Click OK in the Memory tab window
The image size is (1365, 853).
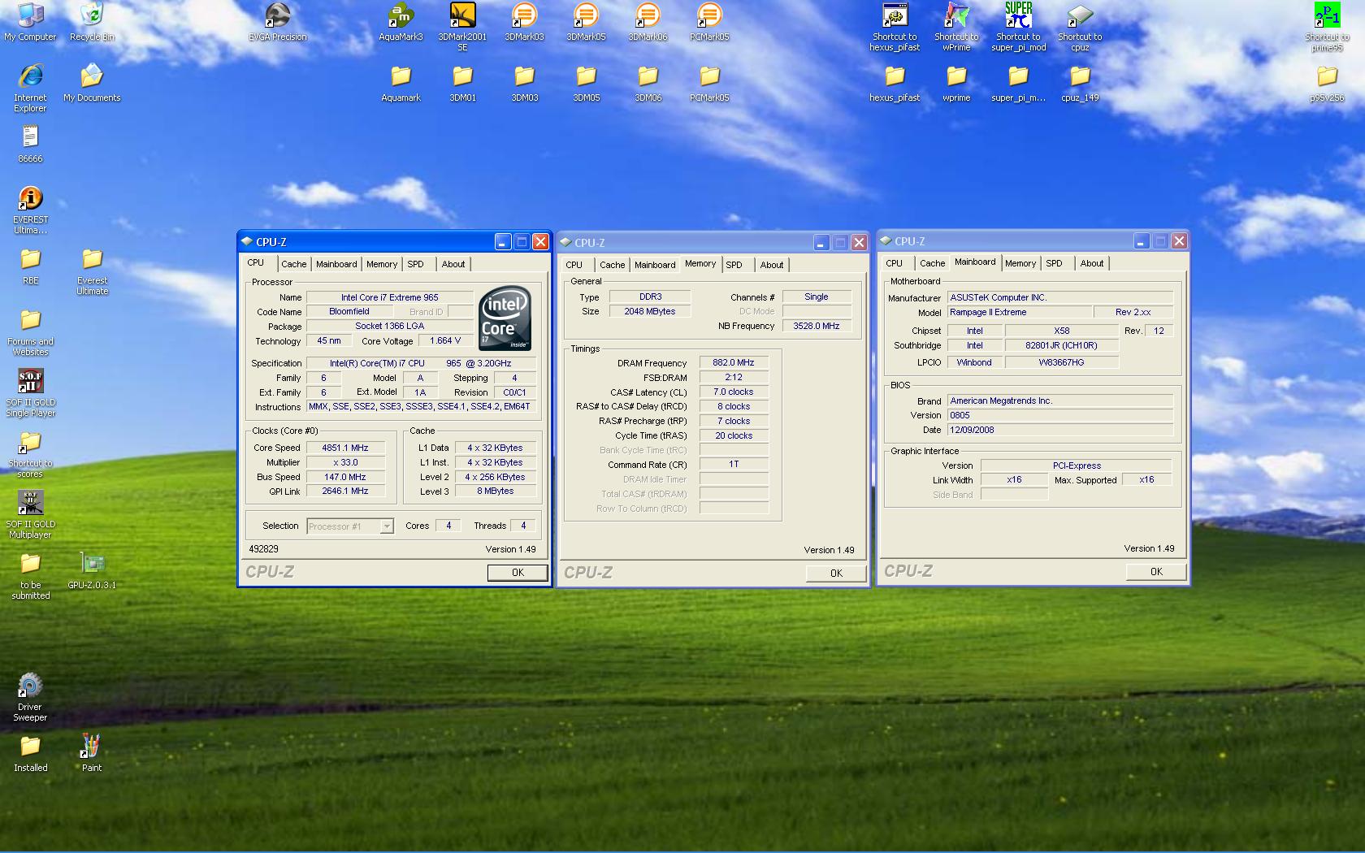(x=836, y=574)
